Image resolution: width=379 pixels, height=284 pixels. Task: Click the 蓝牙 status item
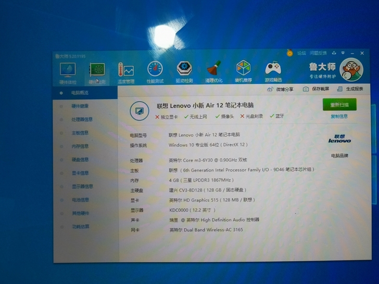click(x=277, y=116)
